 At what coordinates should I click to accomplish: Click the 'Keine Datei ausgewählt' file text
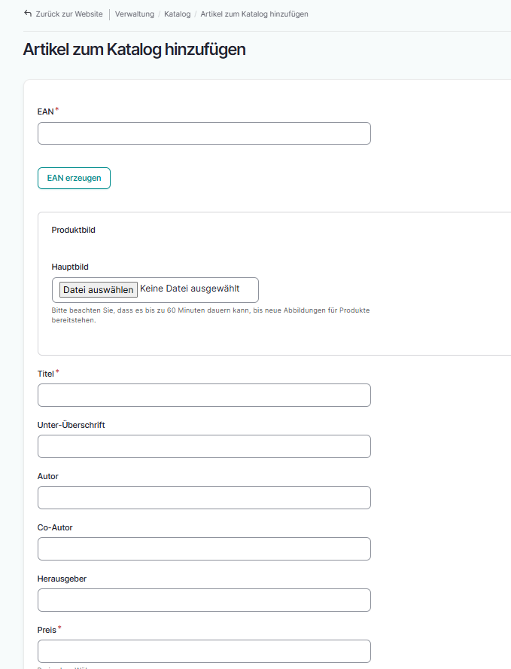tap(190, 289)
